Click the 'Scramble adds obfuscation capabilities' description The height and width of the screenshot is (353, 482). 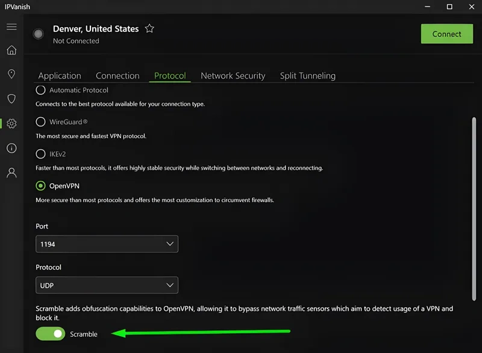click(x=245, y=313)
